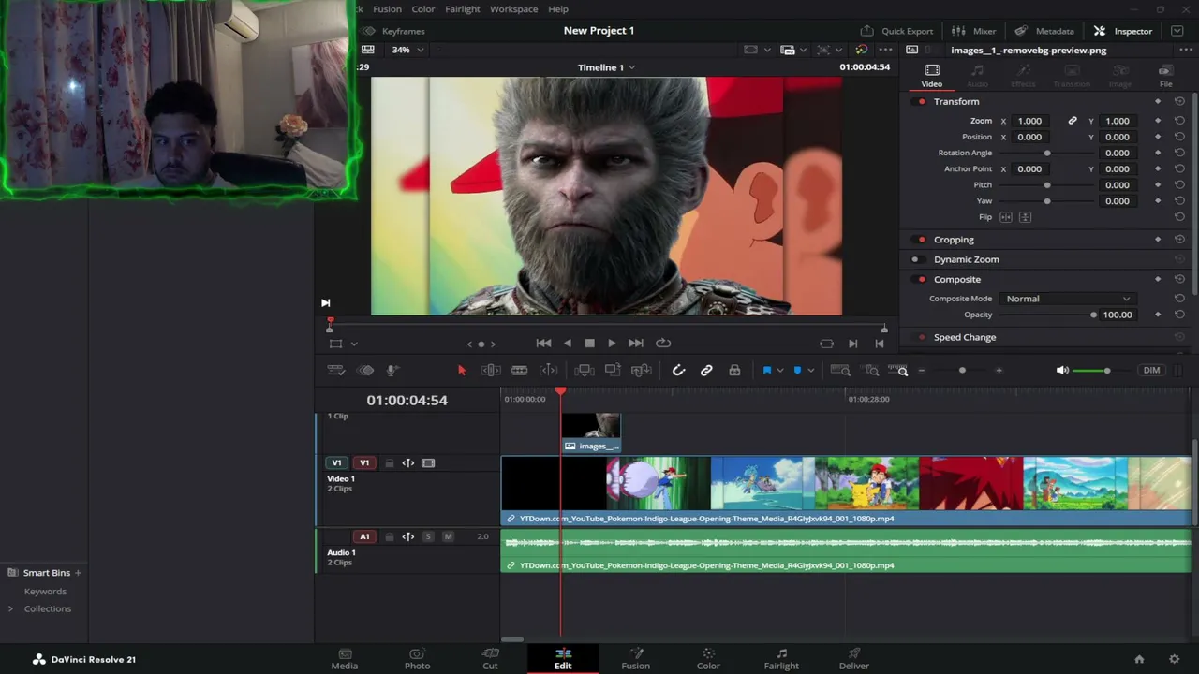Viewport: 1199px width, 674px height.
Task: Open the Video tab icon in Inspector
Action: coord(932,76)
